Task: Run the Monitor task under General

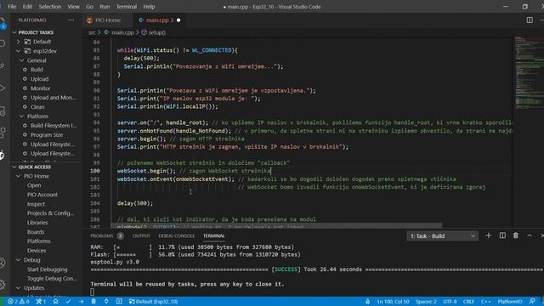Action: coord(40,88)
